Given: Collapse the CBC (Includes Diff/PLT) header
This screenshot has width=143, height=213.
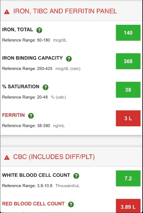Looking at the screenshot, I should coord(71,157).
